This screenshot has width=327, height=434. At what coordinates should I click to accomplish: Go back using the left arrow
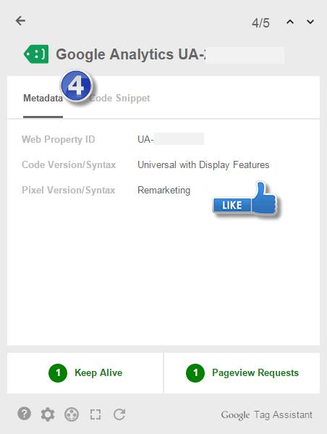[20, 21]
